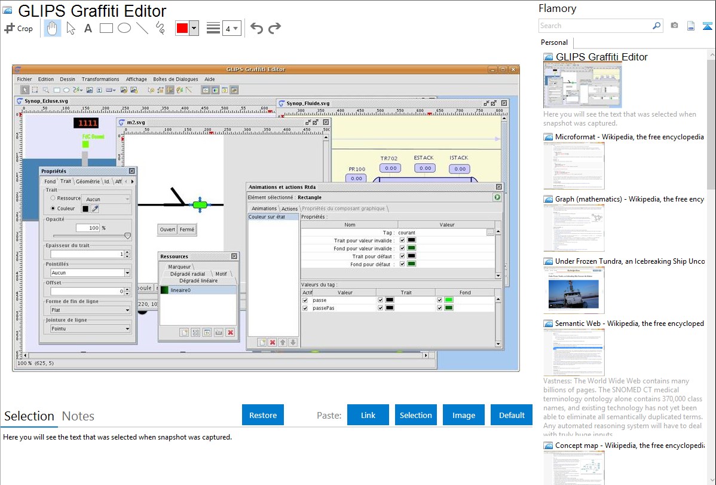This screenshot has height=485, width=716.
Task: Click the Ouvert button on the canvas
Action: 167,230
